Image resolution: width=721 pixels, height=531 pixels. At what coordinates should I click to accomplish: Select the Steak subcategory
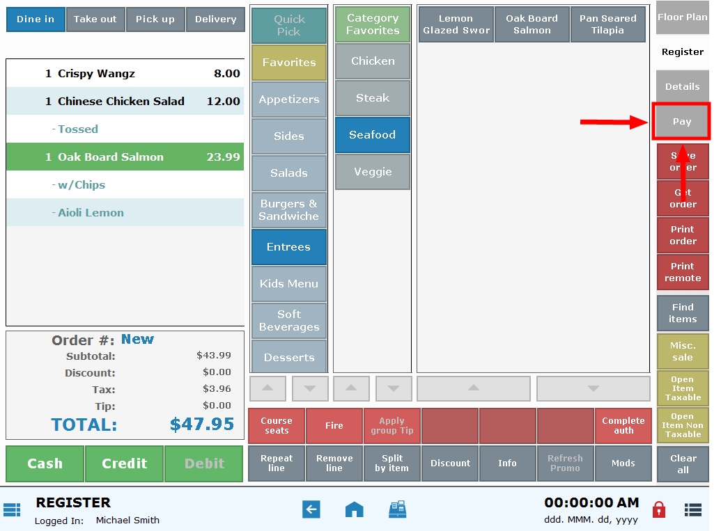(373, 98)
